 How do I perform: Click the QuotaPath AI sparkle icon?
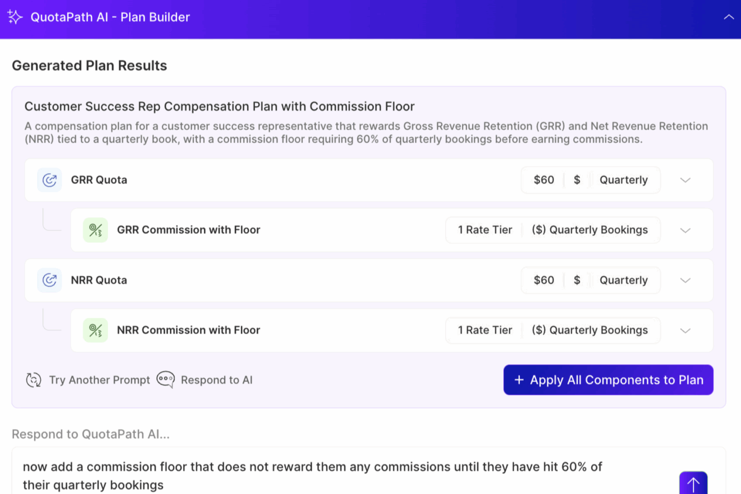[15, 17]
